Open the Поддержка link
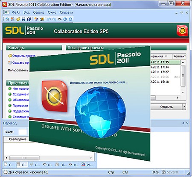192x177 pixels. point(20,111)
